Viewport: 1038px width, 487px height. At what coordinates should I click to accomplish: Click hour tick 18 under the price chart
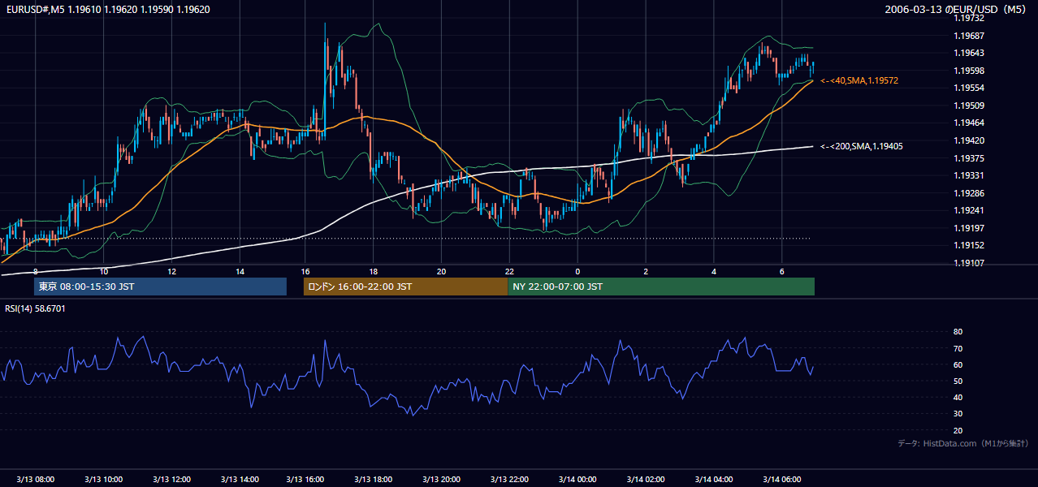373,271
